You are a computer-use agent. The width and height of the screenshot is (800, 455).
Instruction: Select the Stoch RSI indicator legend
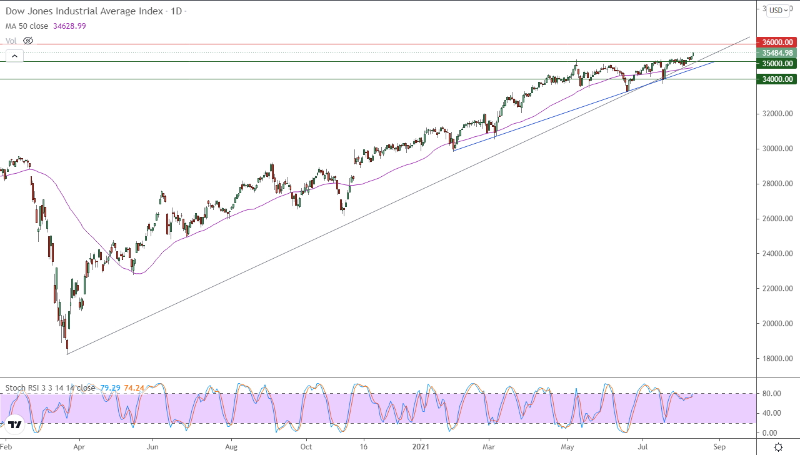[50, 387]
